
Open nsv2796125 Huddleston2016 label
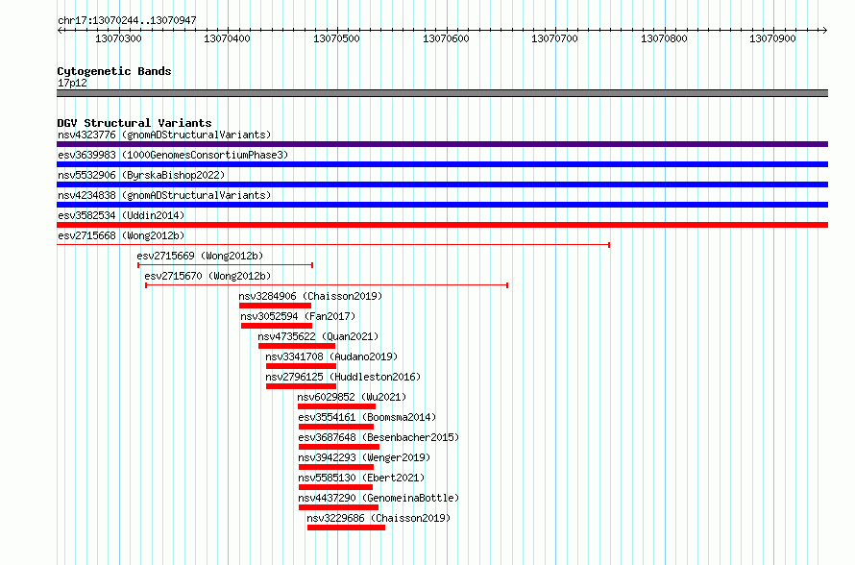(x=343, y=377)
